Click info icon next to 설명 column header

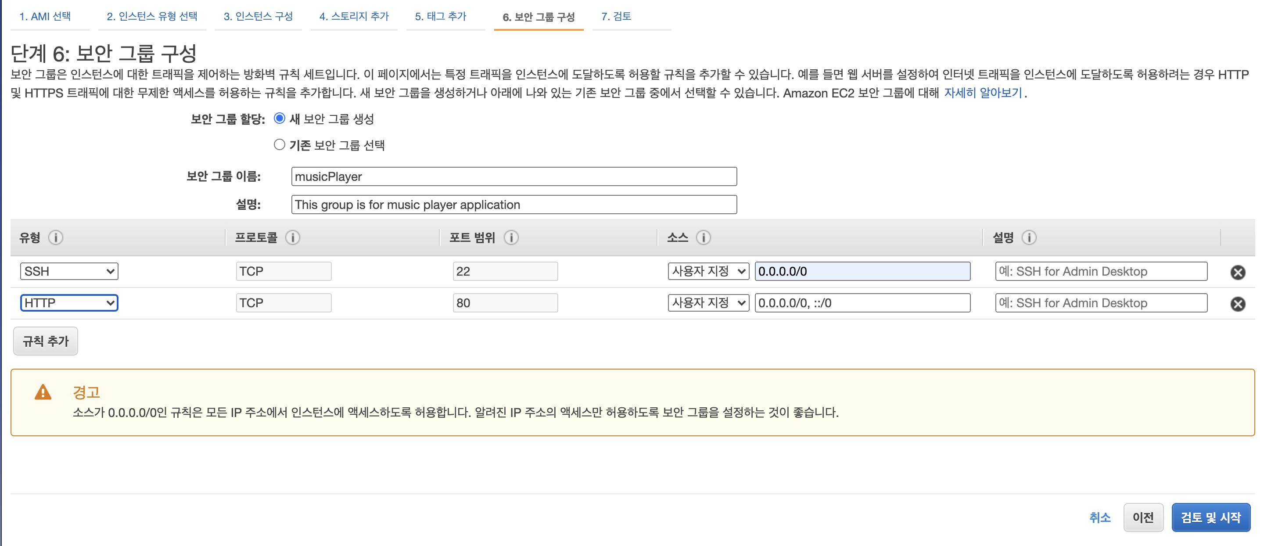1028,237
